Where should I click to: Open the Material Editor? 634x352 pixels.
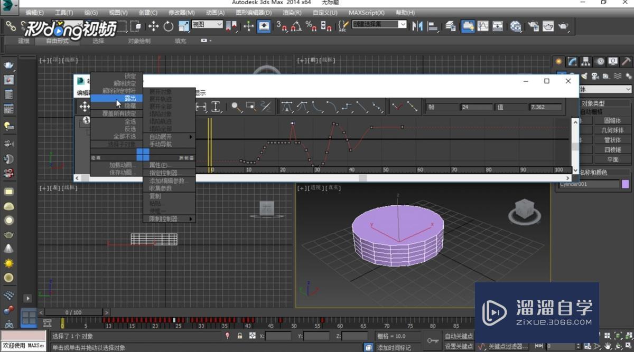coord(534,26)
